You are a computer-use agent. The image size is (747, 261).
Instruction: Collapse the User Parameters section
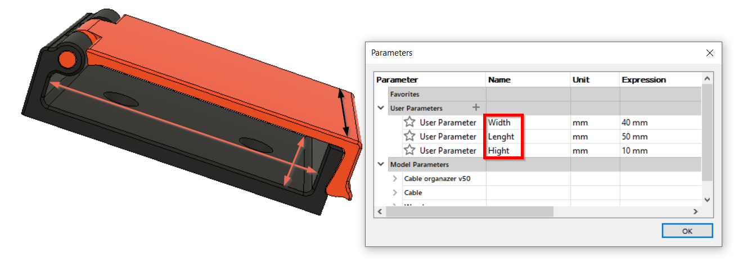tap(381, 108)
